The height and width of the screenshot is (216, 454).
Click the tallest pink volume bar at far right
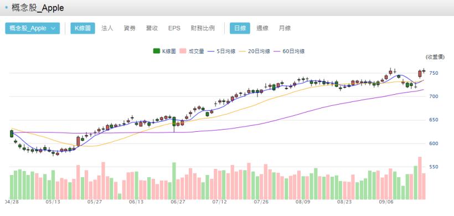coord(420,178)
